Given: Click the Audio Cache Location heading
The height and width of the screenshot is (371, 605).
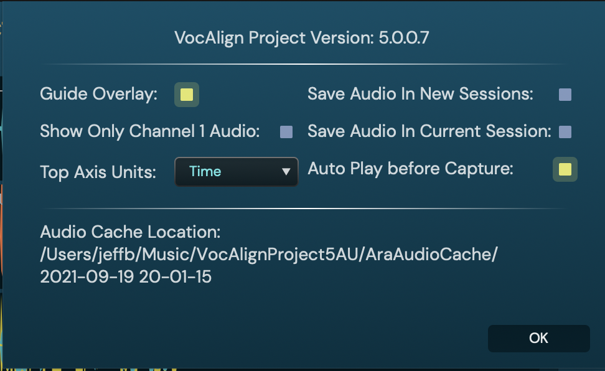Looking at the screenshot, I should click(x=130, y=233).
